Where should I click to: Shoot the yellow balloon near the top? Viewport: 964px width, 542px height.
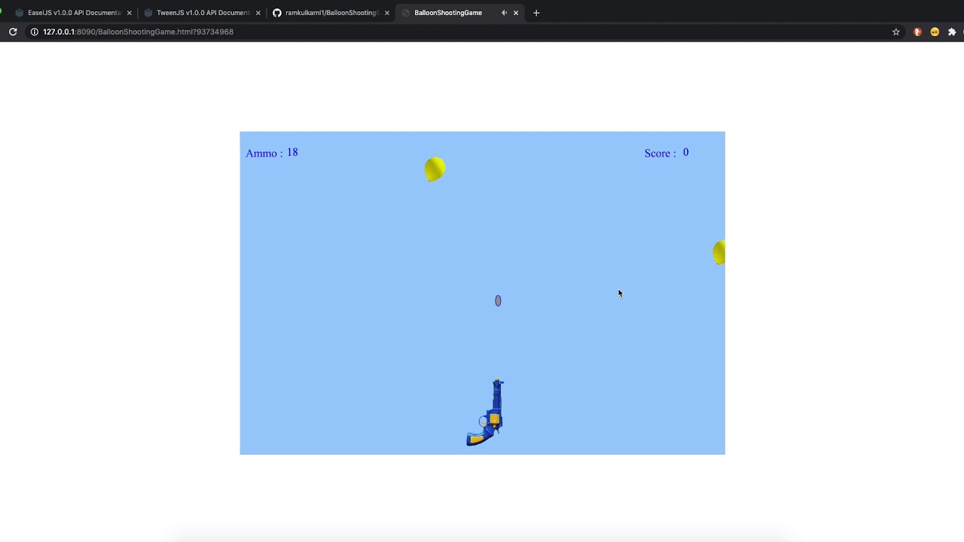click(x=435, y=169)
